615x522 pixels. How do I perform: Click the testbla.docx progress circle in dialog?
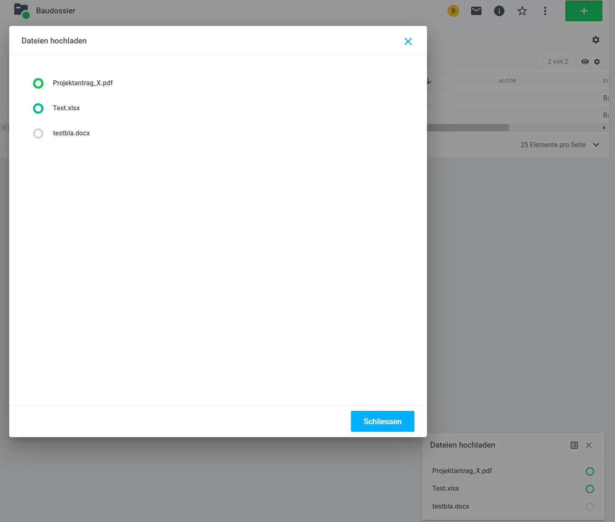pos(38,134)
